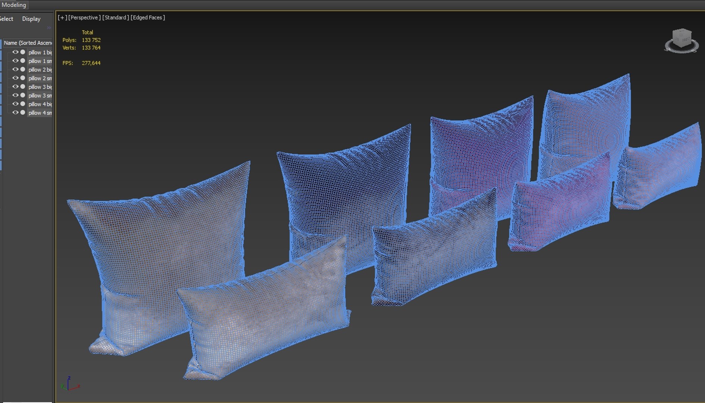Open the Standard viewport shading quality menu
Image resolution: width=705 pixels, height=403 pixels.
tap(115, 18)
